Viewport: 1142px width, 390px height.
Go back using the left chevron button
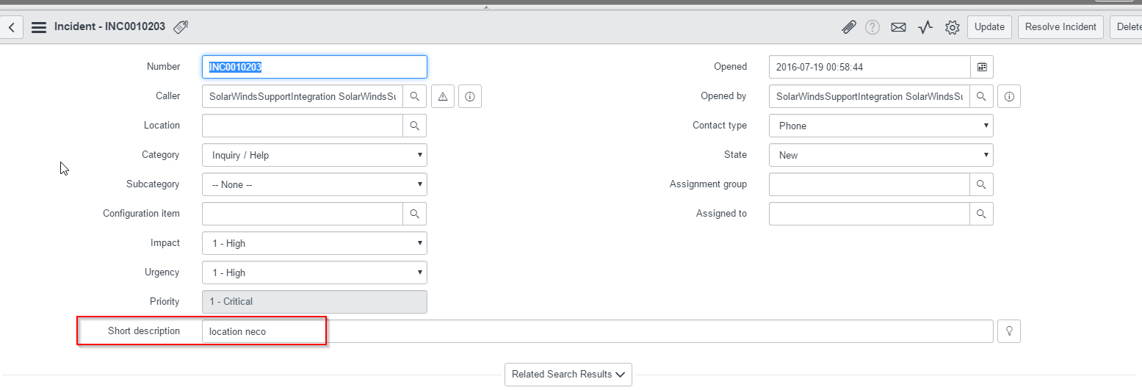point(12,27)
